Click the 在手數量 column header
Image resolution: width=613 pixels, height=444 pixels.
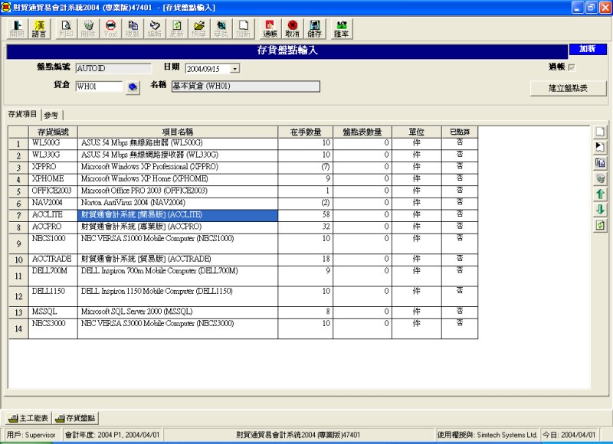pos(305,132)
